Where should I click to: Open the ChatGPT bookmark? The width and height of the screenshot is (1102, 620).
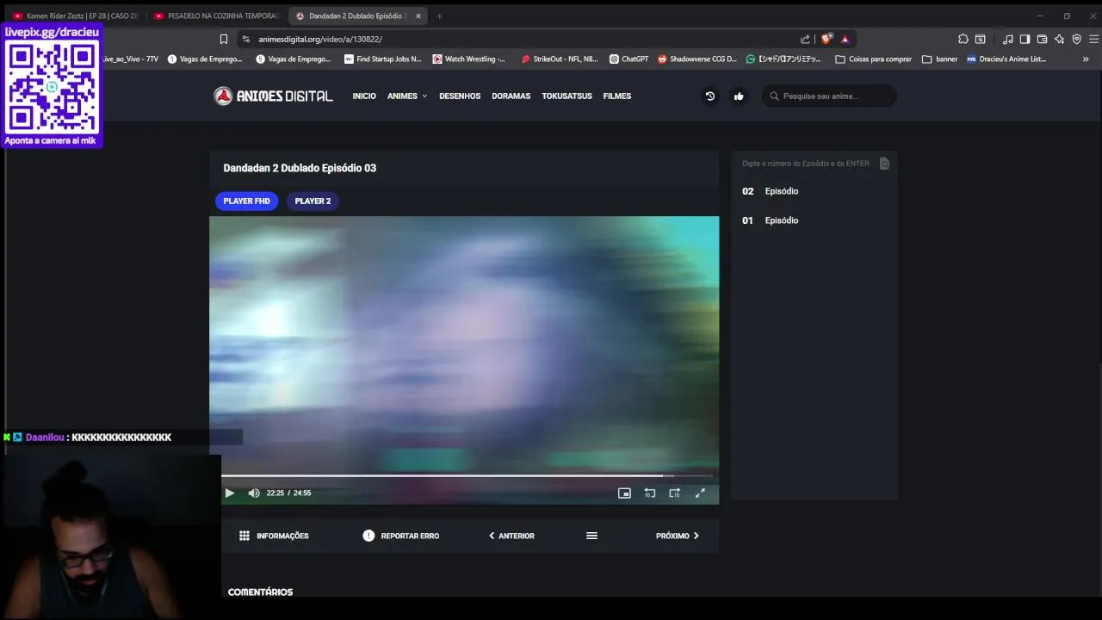click(x=629, y=59)
